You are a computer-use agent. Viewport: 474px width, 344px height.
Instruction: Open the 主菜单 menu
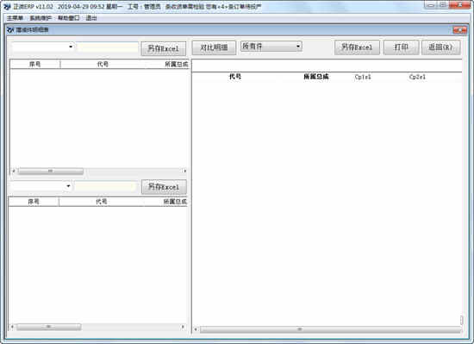(x=15, y=18)
